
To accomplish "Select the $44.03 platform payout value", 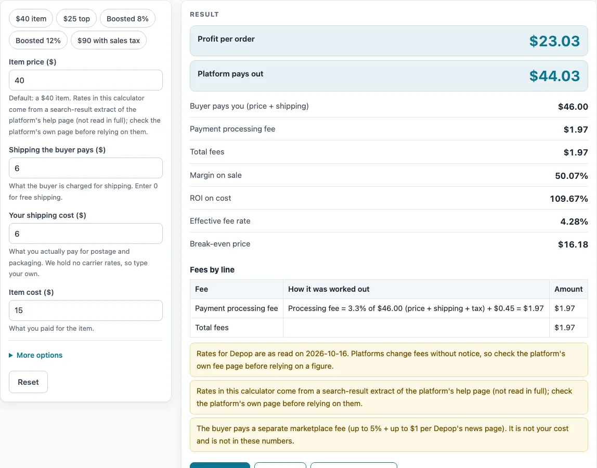I will tap(554, 76).
